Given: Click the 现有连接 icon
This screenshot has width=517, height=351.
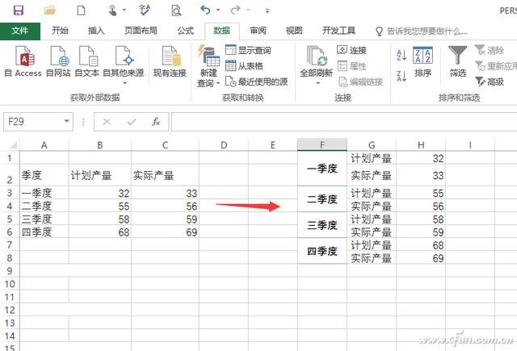Looking at the screenshot, I should pyautogui.click(x=170, y=61).
